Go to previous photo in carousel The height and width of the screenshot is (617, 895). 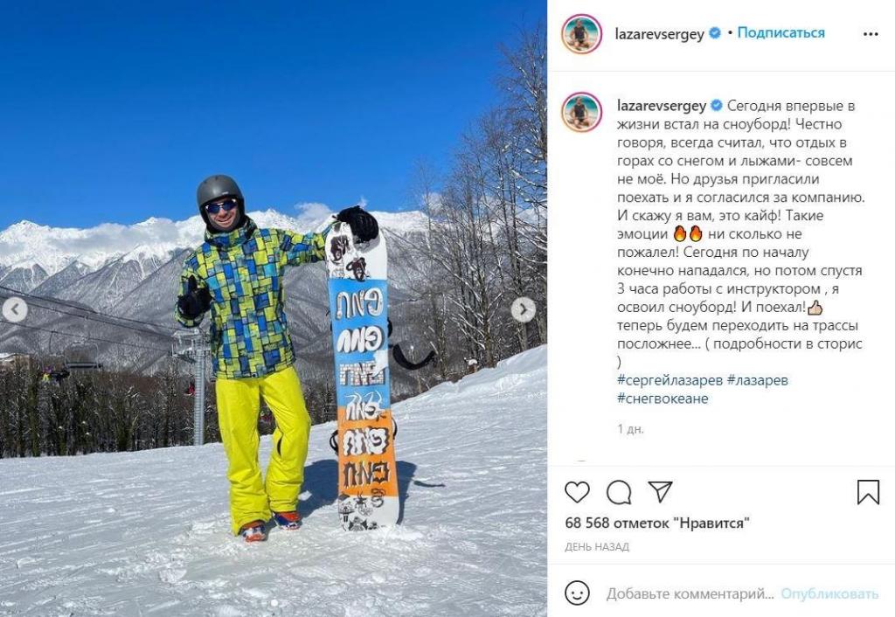[15, 310]
